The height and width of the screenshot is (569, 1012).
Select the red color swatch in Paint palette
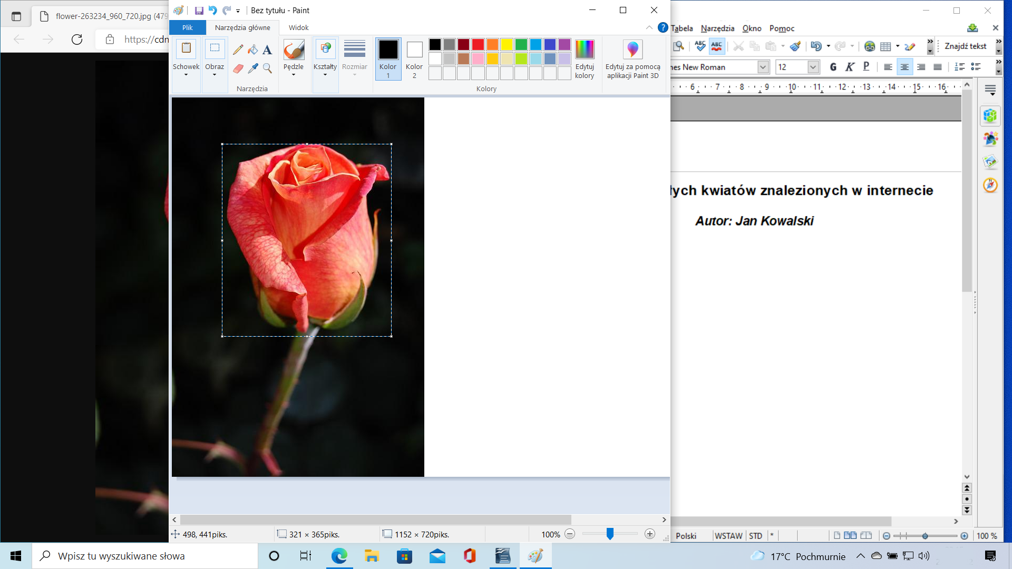pyautogui.click(x=477, y=44)
